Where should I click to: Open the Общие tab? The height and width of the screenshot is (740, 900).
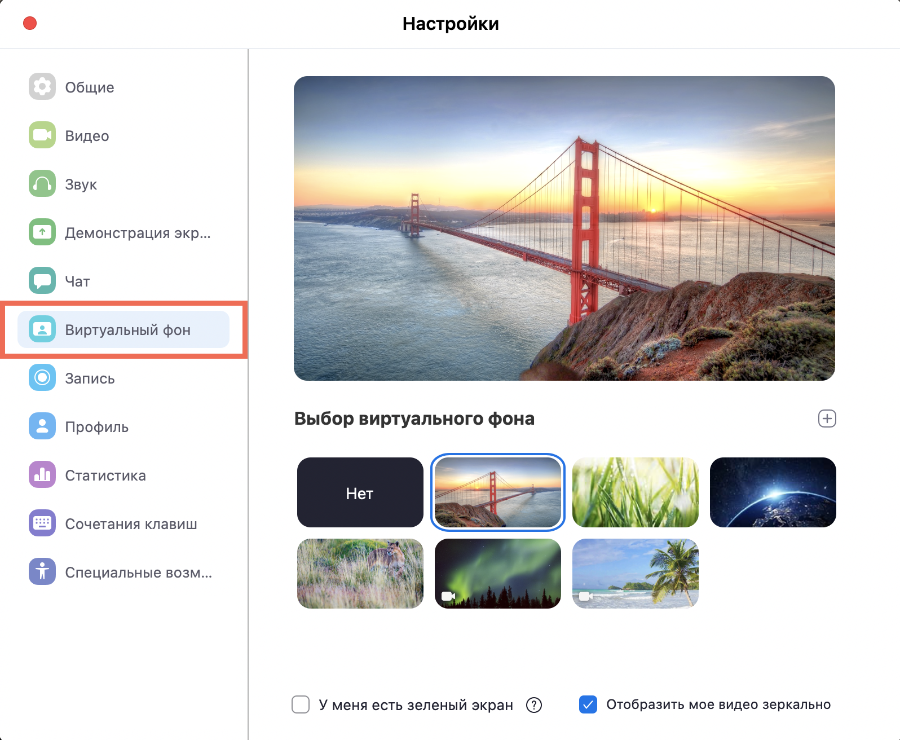tap(90, 87)
